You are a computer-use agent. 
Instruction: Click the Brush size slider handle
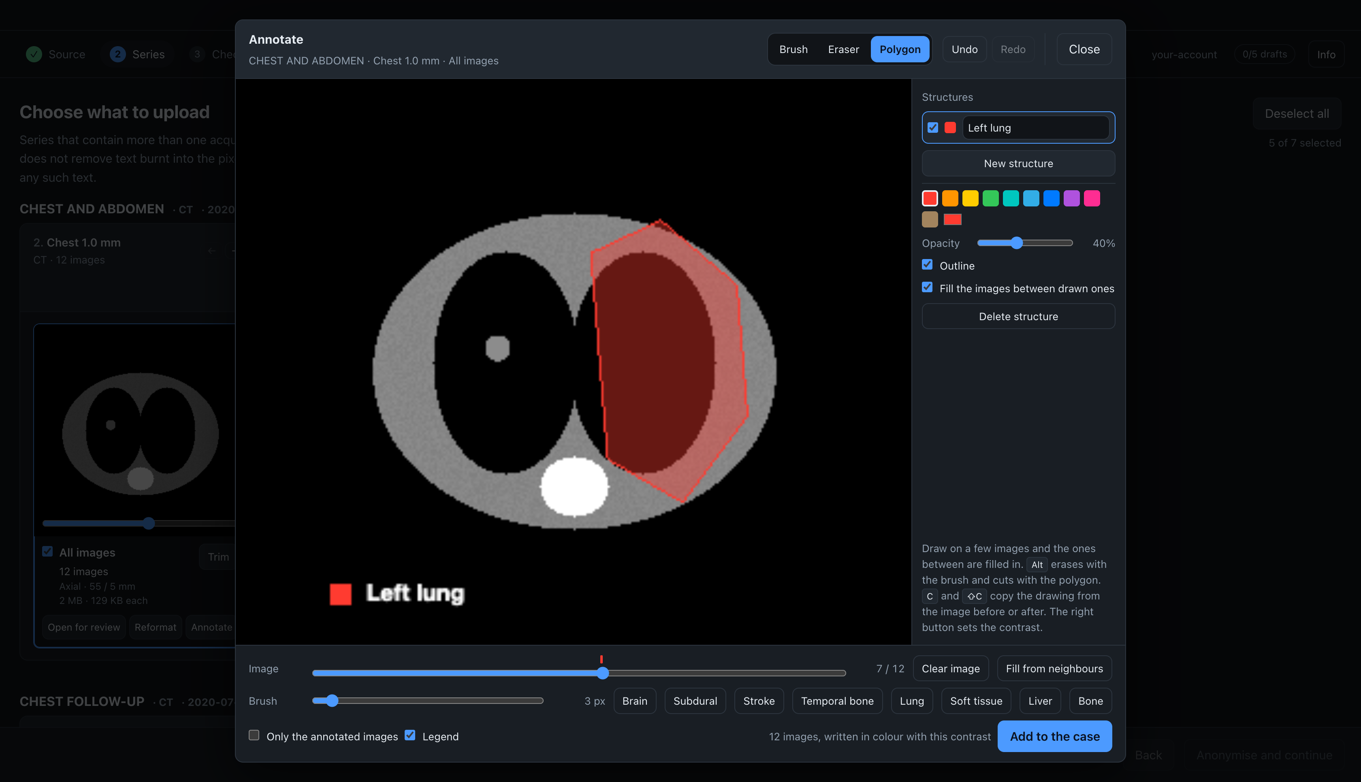[x=332, y=701]
